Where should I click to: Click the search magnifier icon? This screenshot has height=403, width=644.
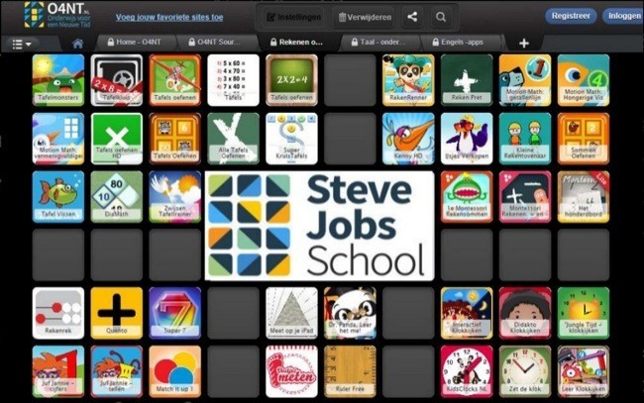440,17
